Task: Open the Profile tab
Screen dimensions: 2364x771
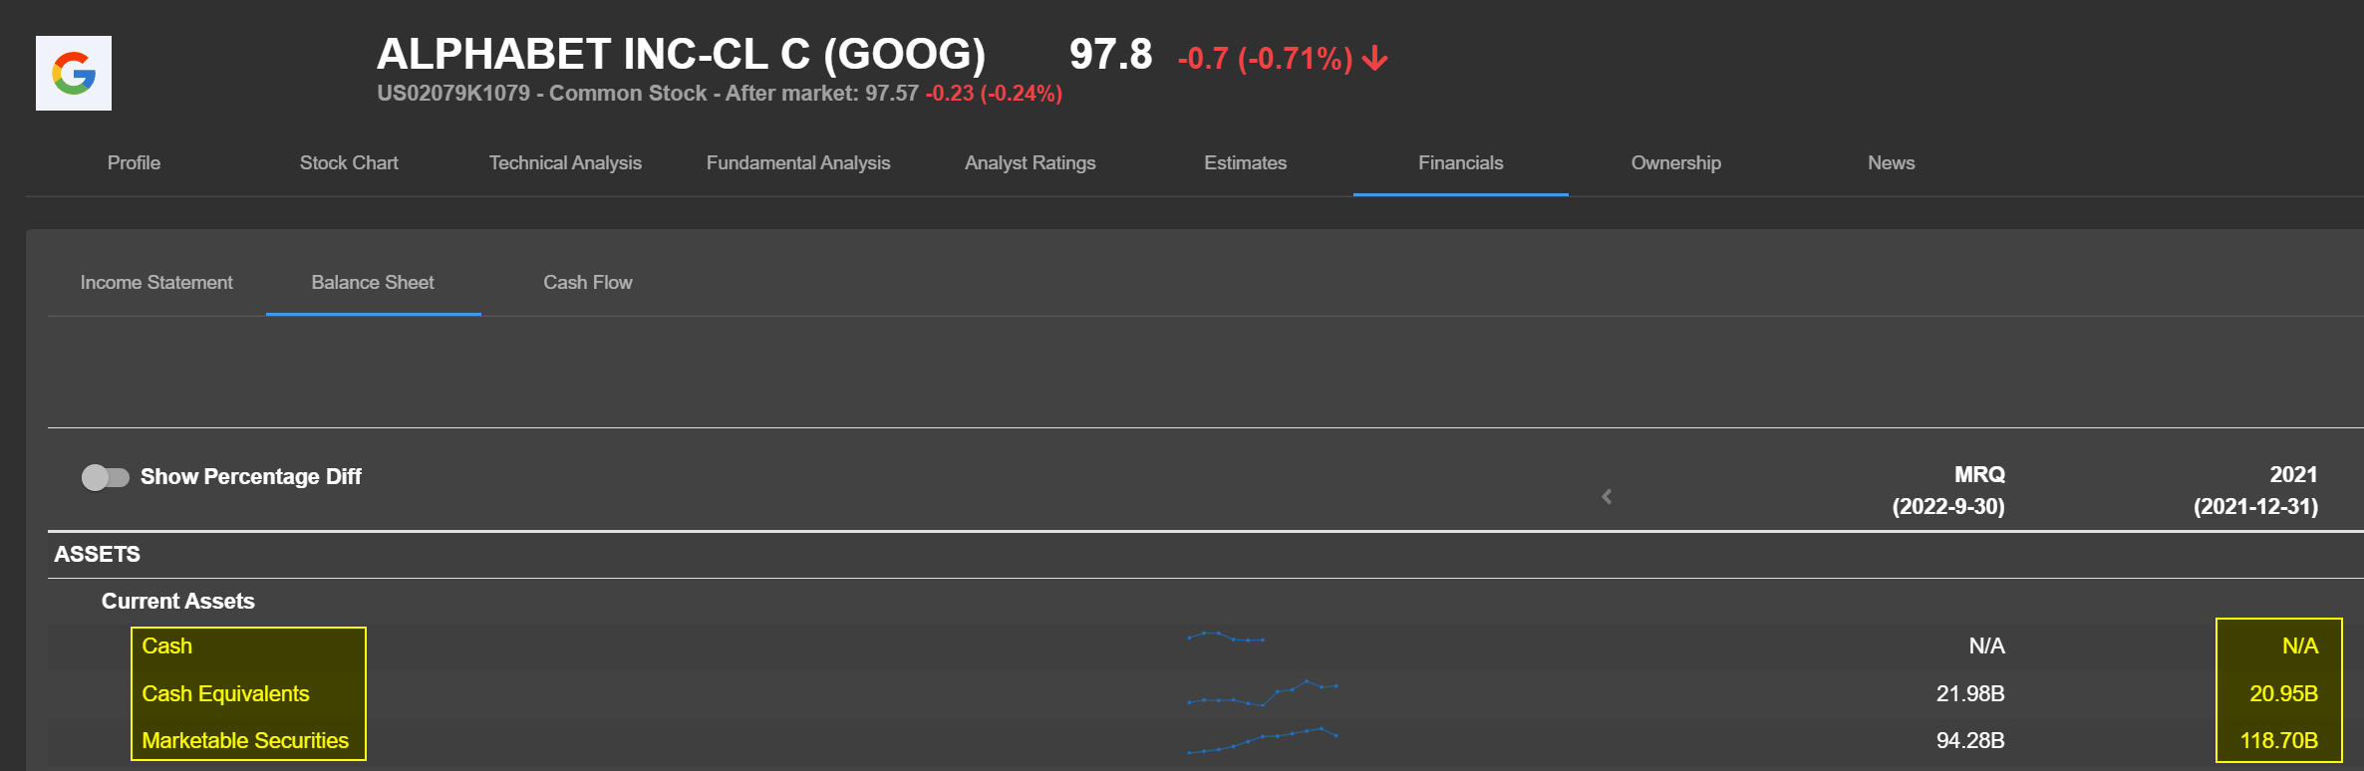Action: tap(134, 162)
